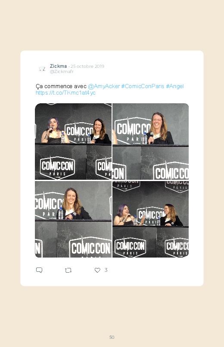Screen dimensions: 224x347
Task: Open the @Zickmafr handle
Action: (x=62, y=71)
